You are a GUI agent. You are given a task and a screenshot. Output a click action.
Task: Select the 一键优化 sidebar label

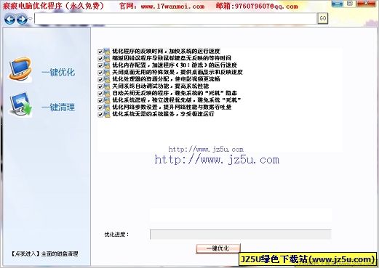tap(58, 72)
